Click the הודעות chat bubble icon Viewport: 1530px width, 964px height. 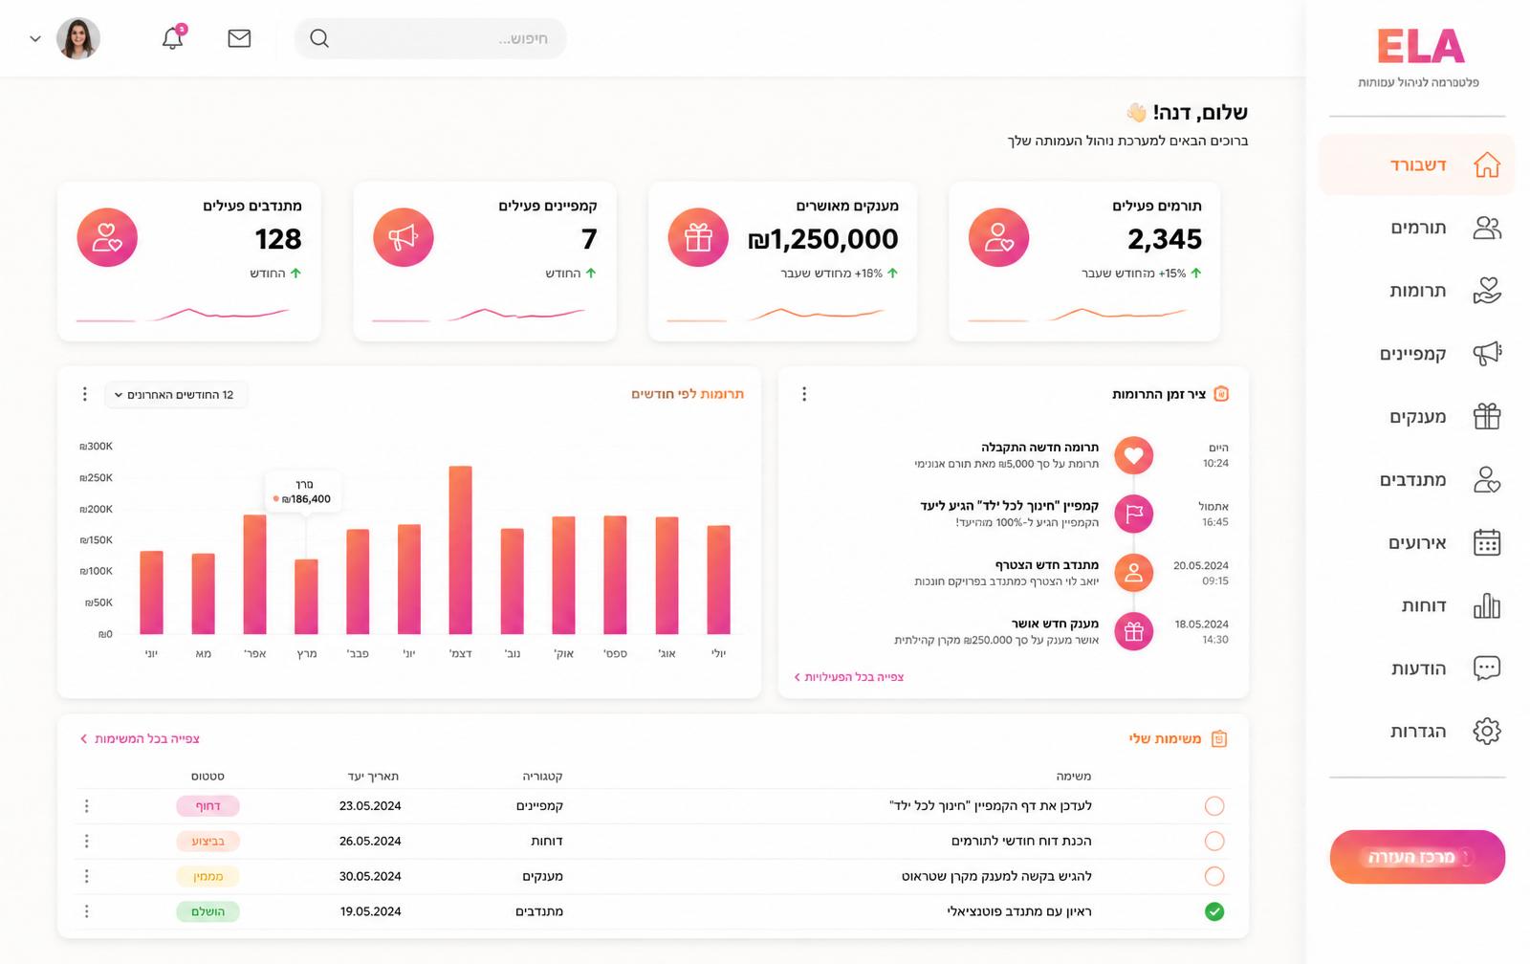click(1487, 668)
